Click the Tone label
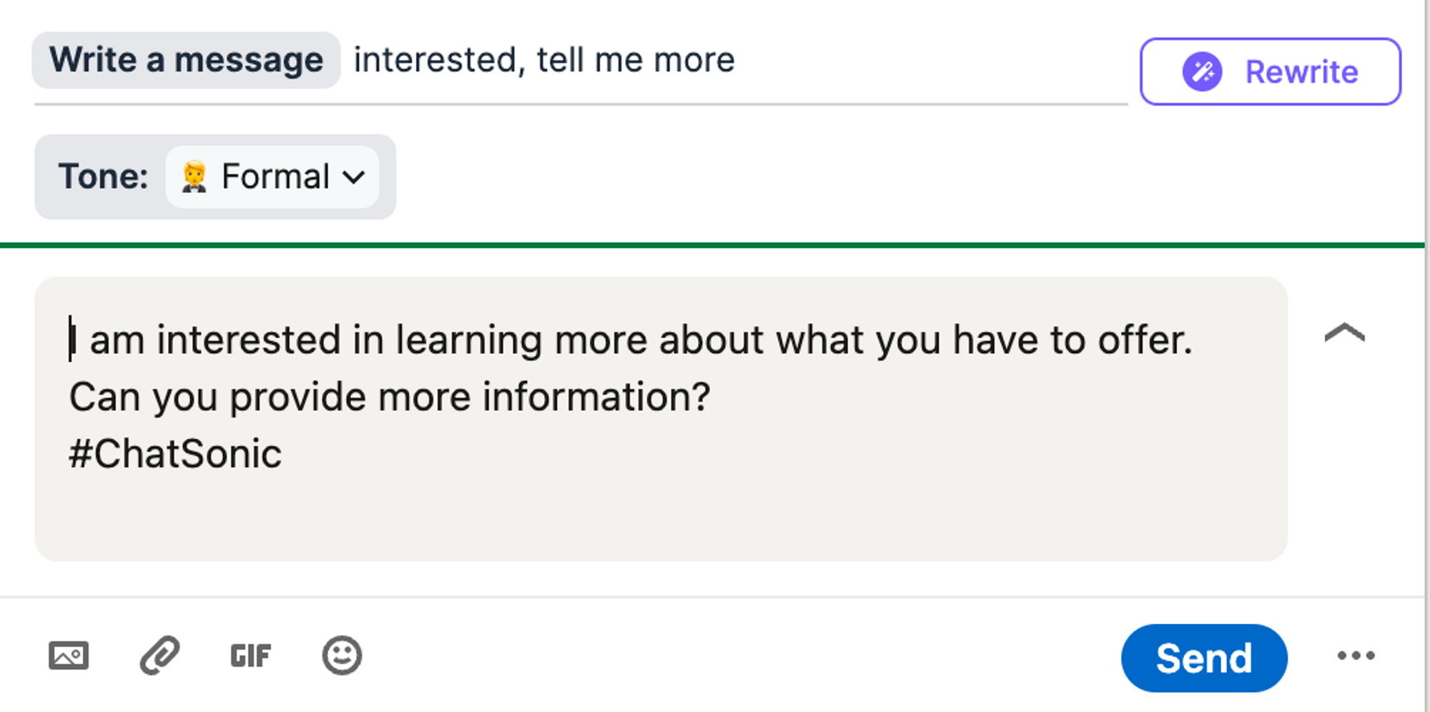This screenshot has height=712, width=1430. click(104, 177)
